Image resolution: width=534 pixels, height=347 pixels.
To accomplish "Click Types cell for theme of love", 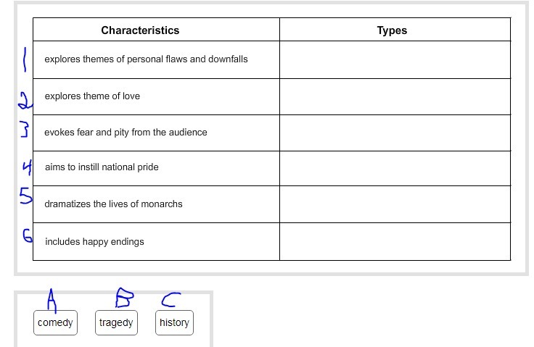I will (x=395, y=96).
